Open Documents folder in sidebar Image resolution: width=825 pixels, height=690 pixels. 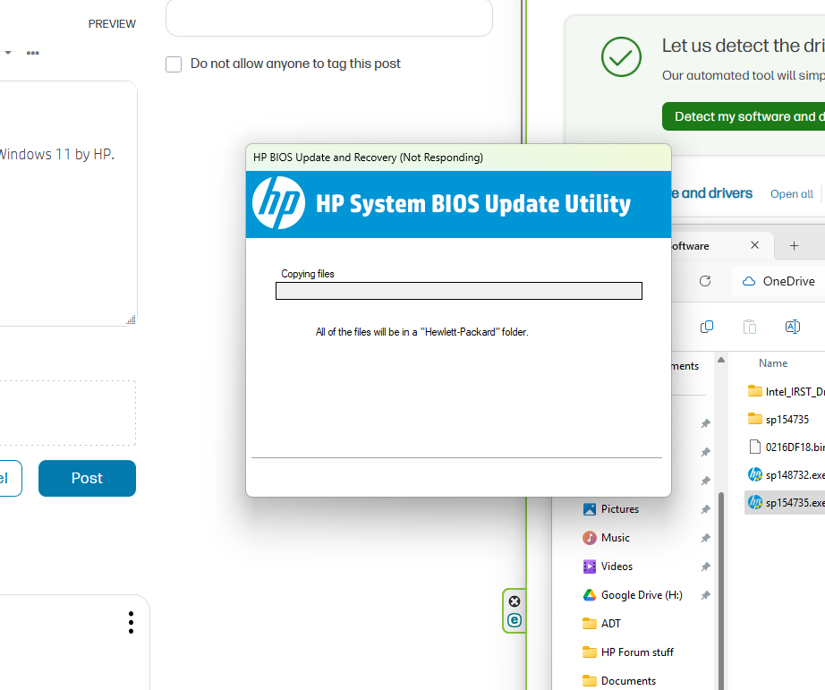pyautogui.click(x=619, y=680)
